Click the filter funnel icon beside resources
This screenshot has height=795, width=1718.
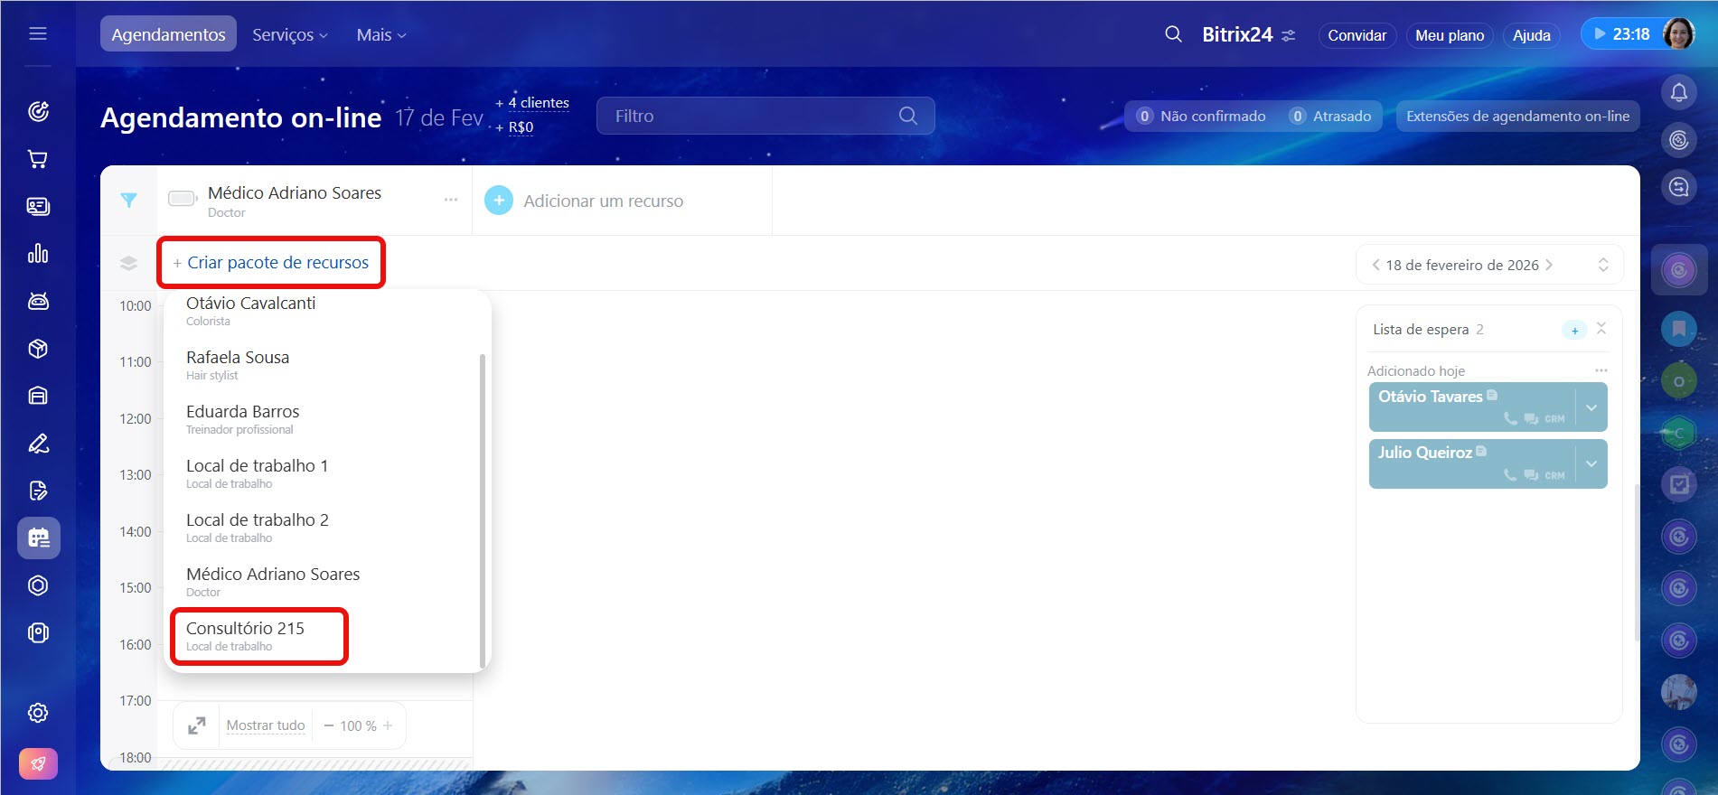(129, 201)
